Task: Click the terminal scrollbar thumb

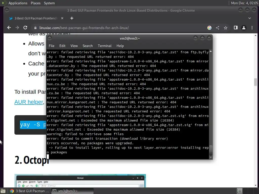Action: [x=211, y=150]
